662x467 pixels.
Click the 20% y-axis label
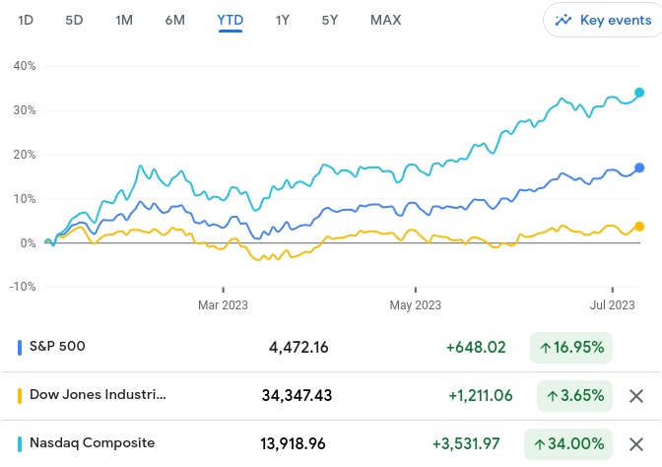click(x=25, y=155)
